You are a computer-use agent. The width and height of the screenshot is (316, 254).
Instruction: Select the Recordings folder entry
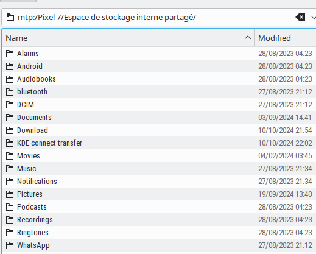(35, 220)
